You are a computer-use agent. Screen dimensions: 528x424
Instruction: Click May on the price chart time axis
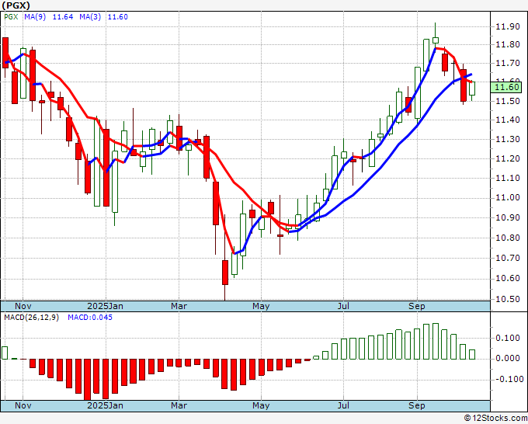261,306
